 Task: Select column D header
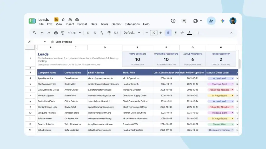coord(105,48)
